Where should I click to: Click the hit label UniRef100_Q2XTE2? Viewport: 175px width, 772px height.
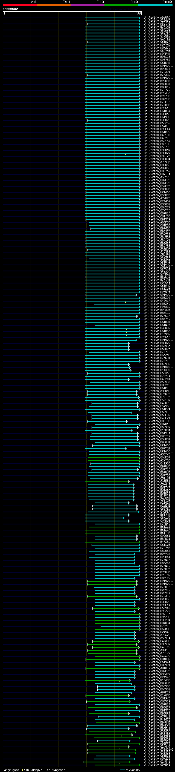click(x=157, y=39)
